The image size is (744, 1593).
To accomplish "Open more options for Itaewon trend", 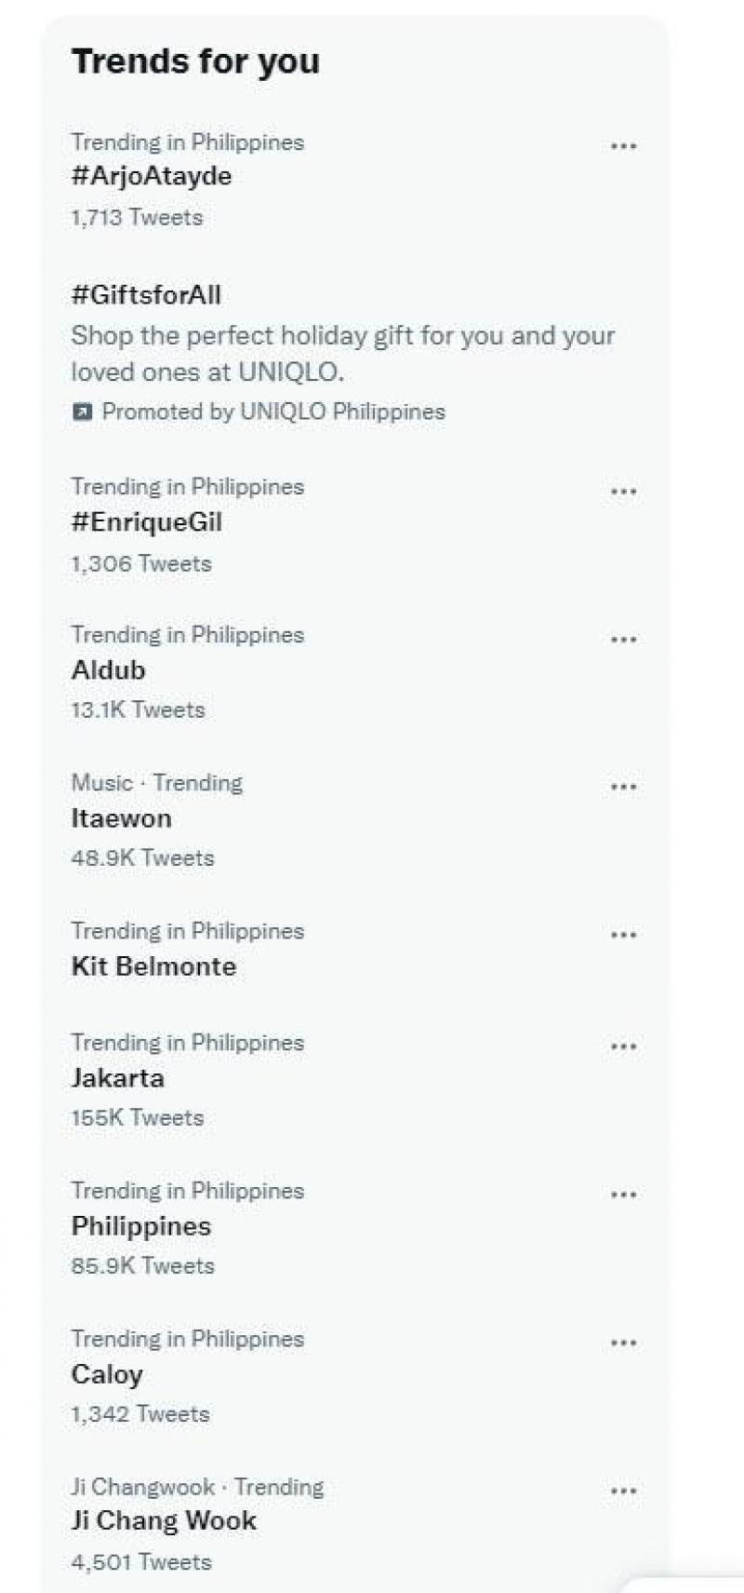I will pyautogui.click(x=623, y=787).
